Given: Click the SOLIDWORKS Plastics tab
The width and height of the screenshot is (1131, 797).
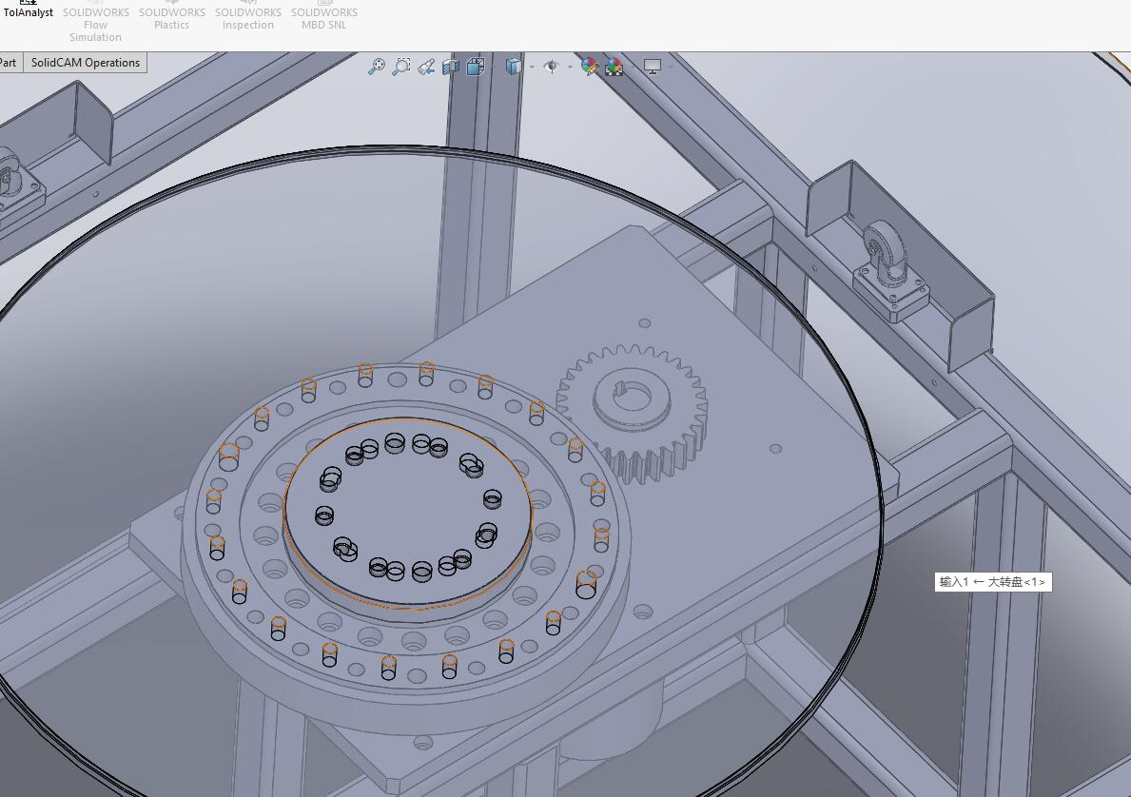Looking at the screenshot, I should pos(171,18).
